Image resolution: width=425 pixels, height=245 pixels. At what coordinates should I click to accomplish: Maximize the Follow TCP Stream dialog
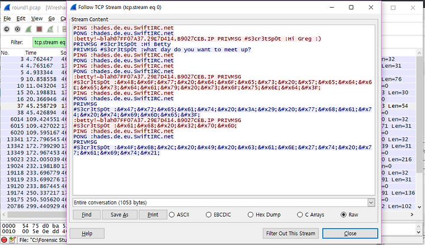pos(351,7)
